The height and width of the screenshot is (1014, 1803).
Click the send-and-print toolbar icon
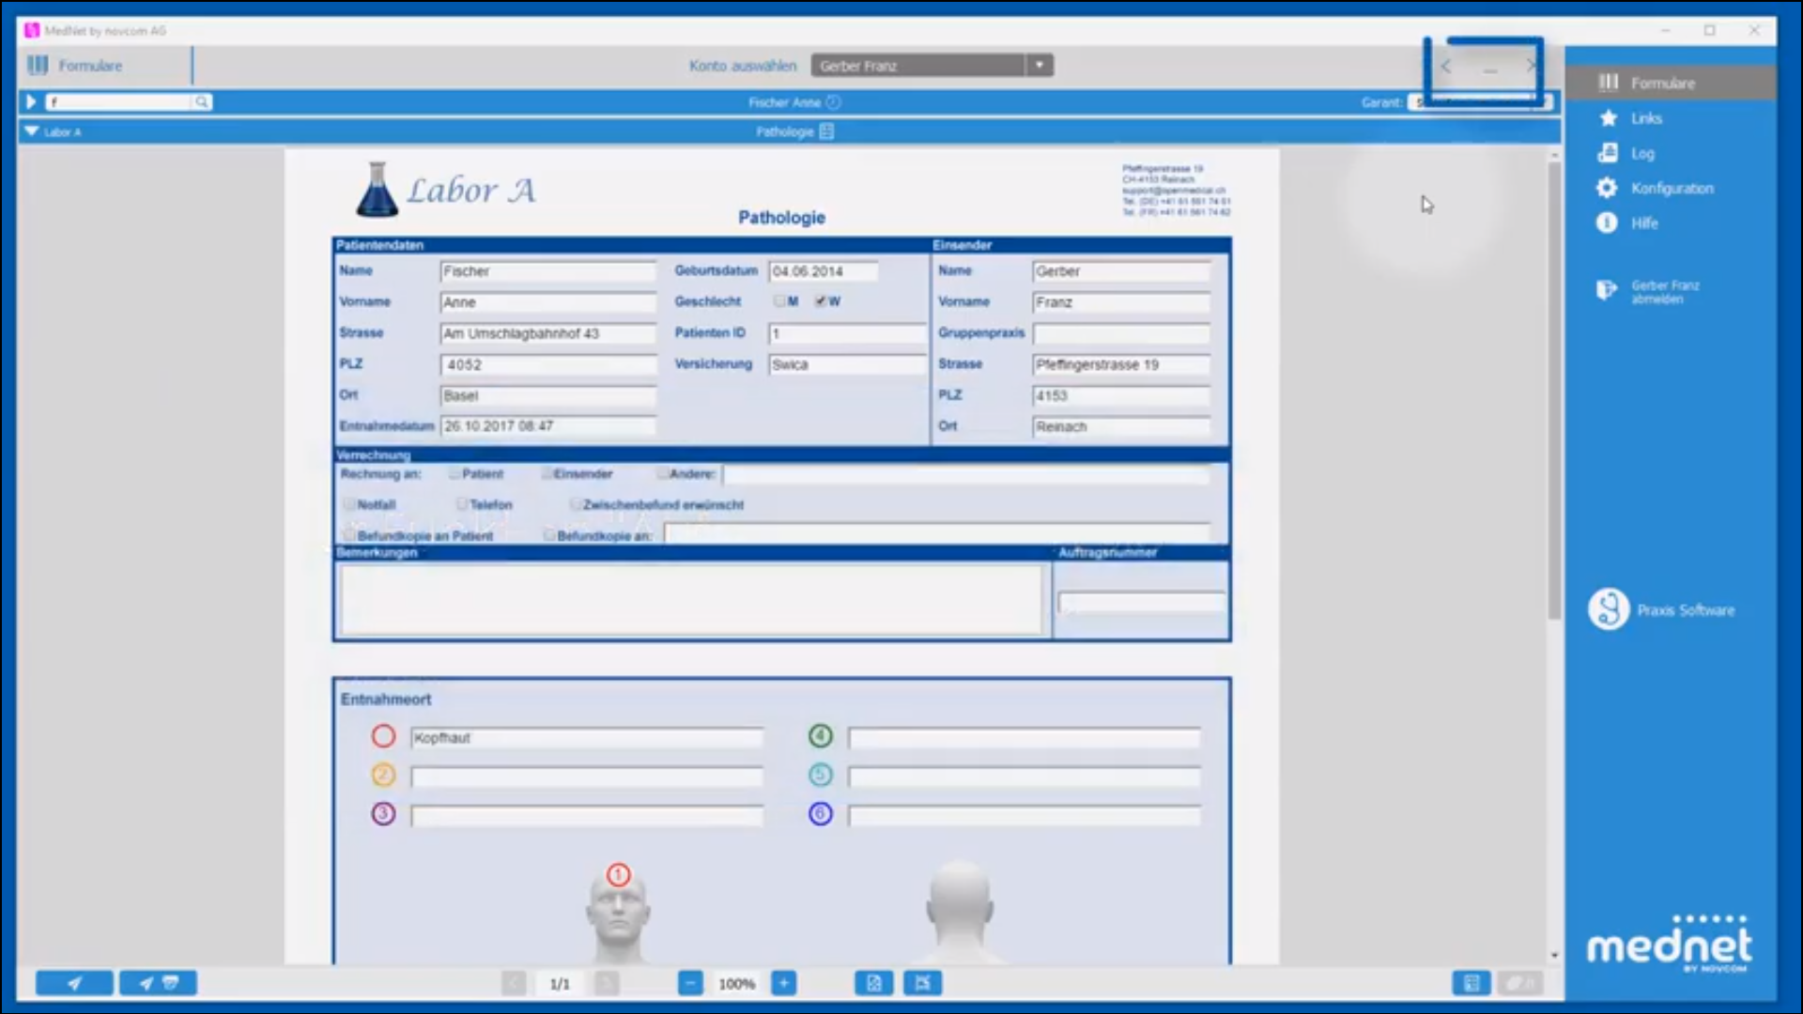tap(158, 983)
